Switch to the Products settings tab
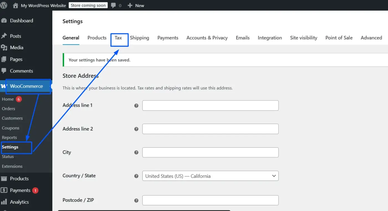388x211 pixels. (97, 38)
